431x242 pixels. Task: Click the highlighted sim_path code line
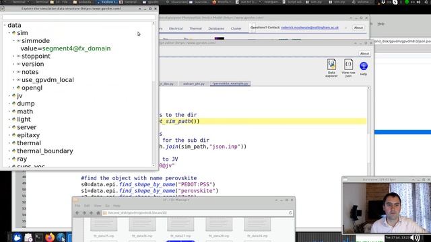[x=263, y=121]
